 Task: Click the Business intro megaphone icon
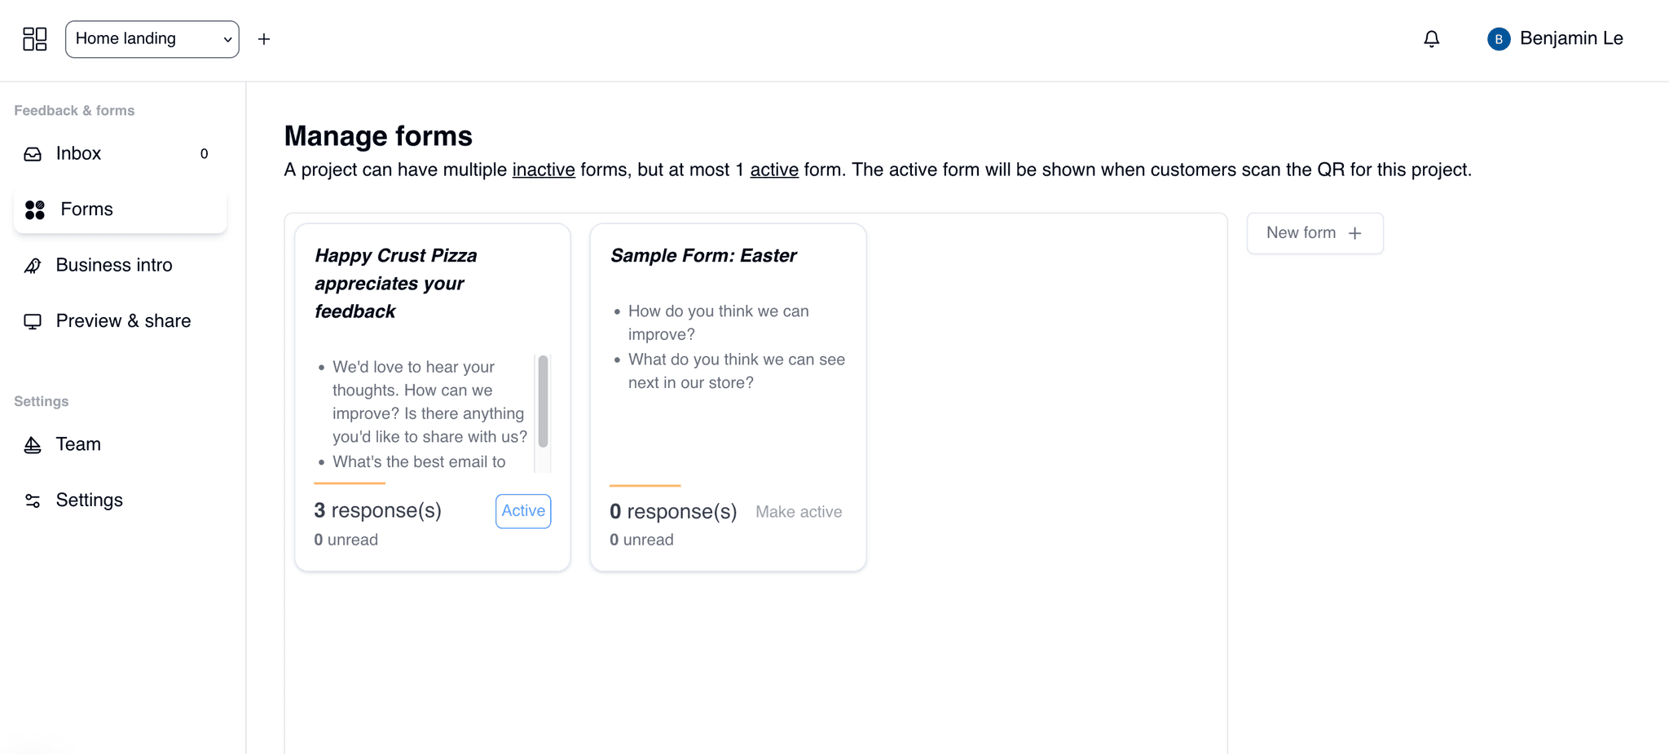(32, 265)
